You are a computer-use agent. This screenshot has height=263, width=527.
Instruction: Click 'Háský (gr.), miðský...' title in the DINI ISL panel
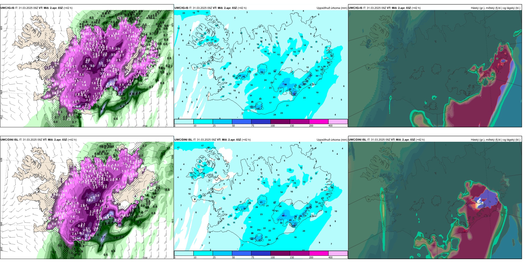[495, 140]
